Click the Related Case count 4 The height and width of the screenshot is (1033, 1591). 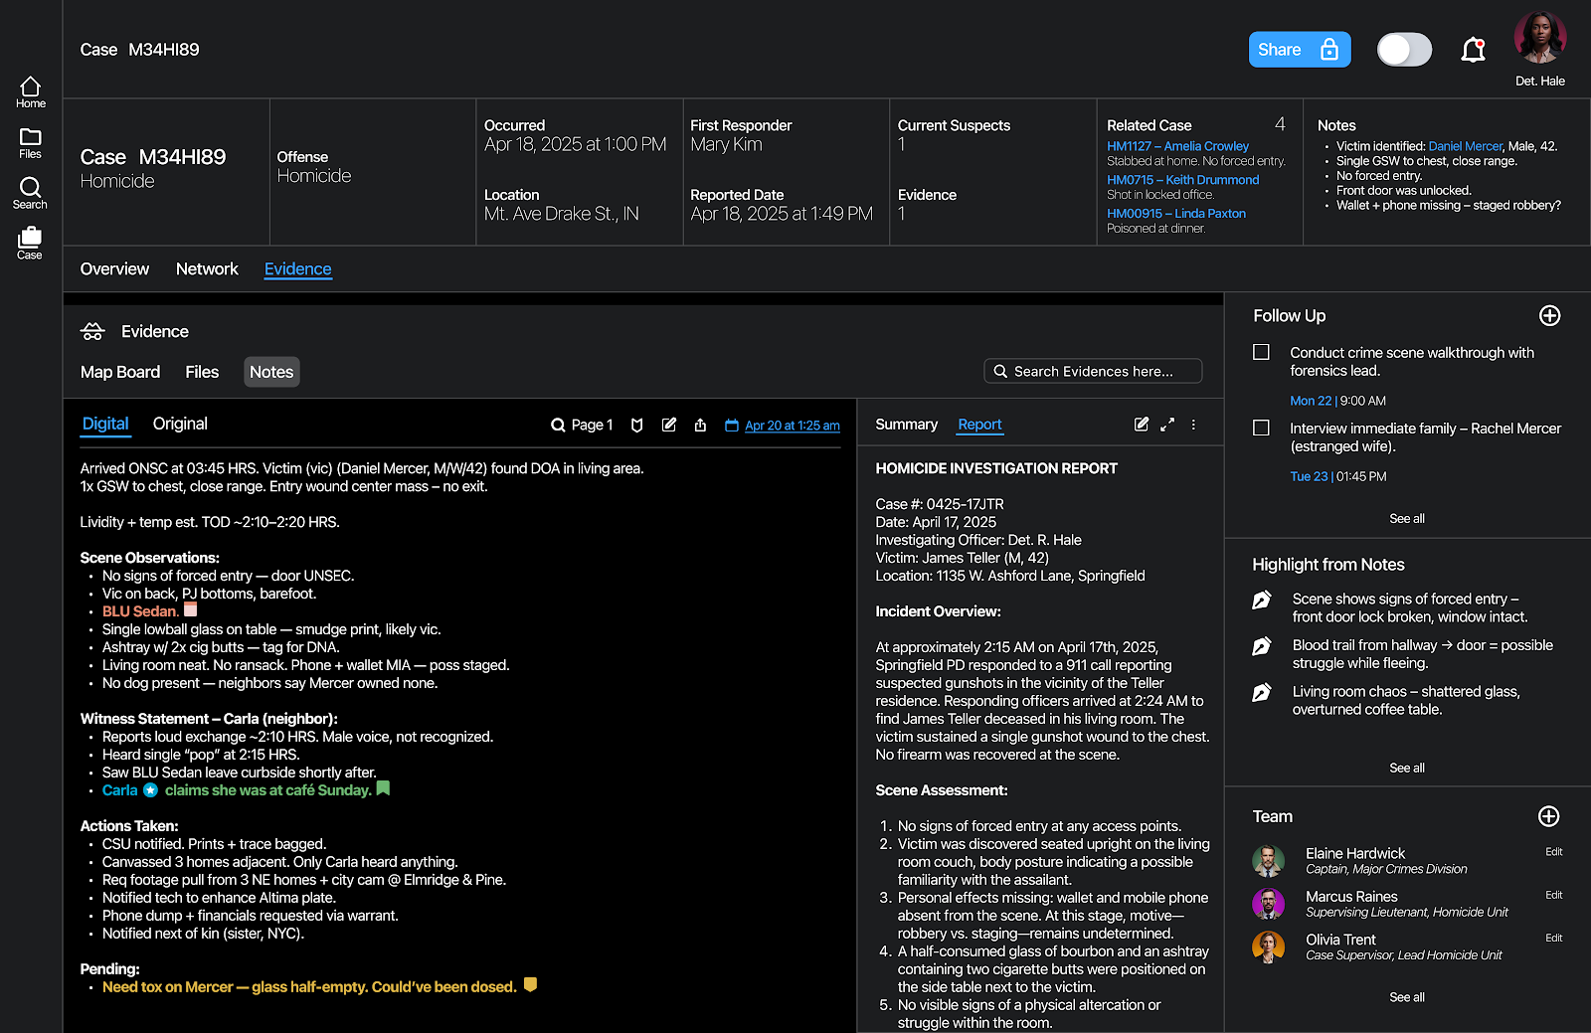tap(1280, 124)
